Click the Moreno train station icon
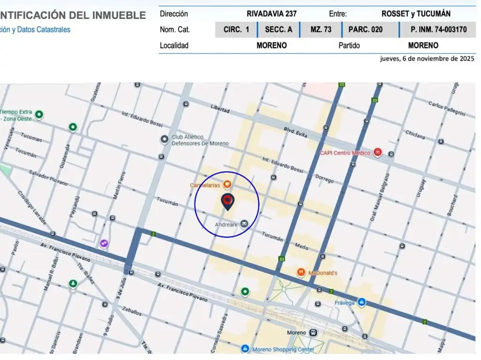Image resolution: width=481 pixels, height=360 pixels. pos(313,332)
